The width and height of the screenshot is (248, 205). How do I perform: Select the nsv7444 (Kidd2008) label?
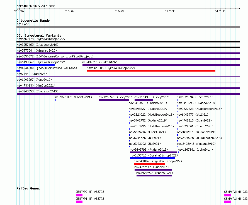[x=32, y=74]
